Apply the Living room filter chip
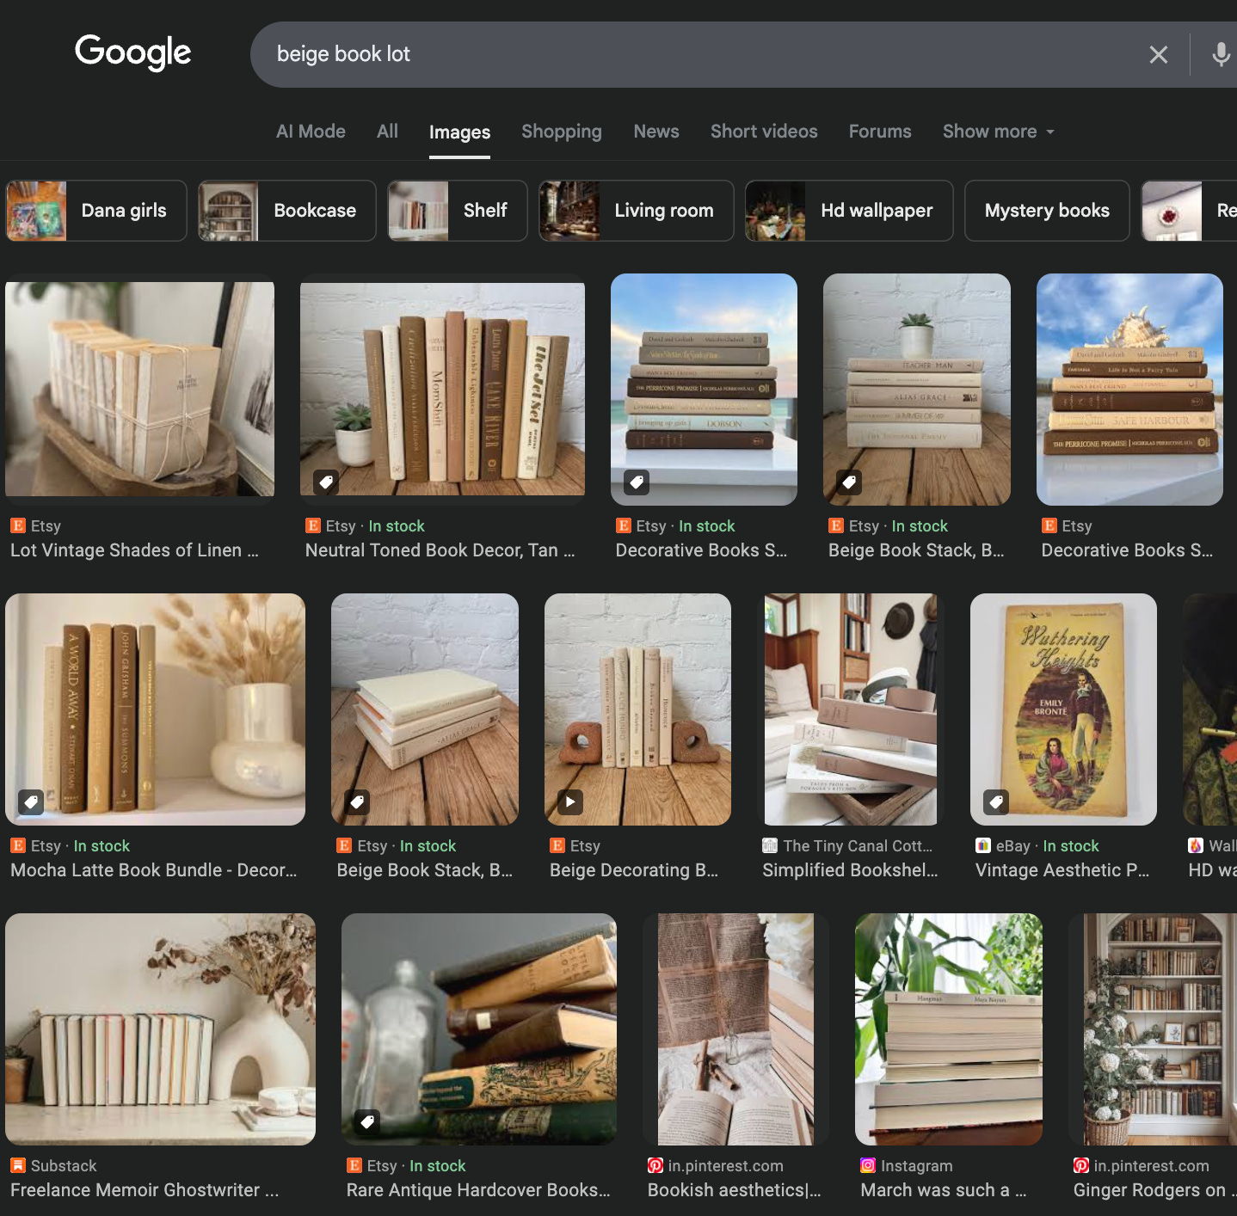The height and width of the screenshot is (1216, 1237). [637, 211]
